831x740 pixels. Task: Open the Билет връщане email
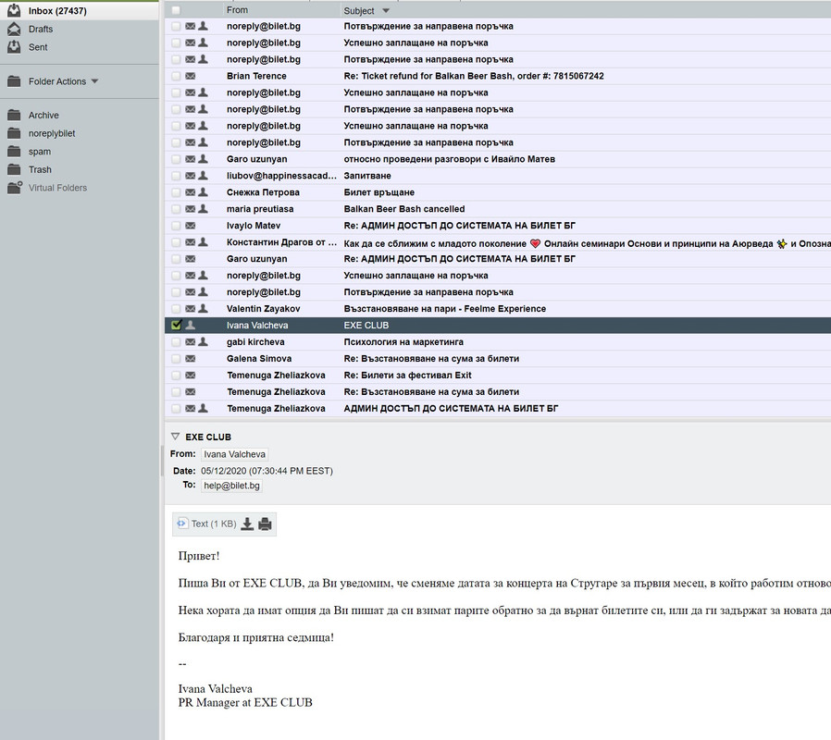(378, 192)
